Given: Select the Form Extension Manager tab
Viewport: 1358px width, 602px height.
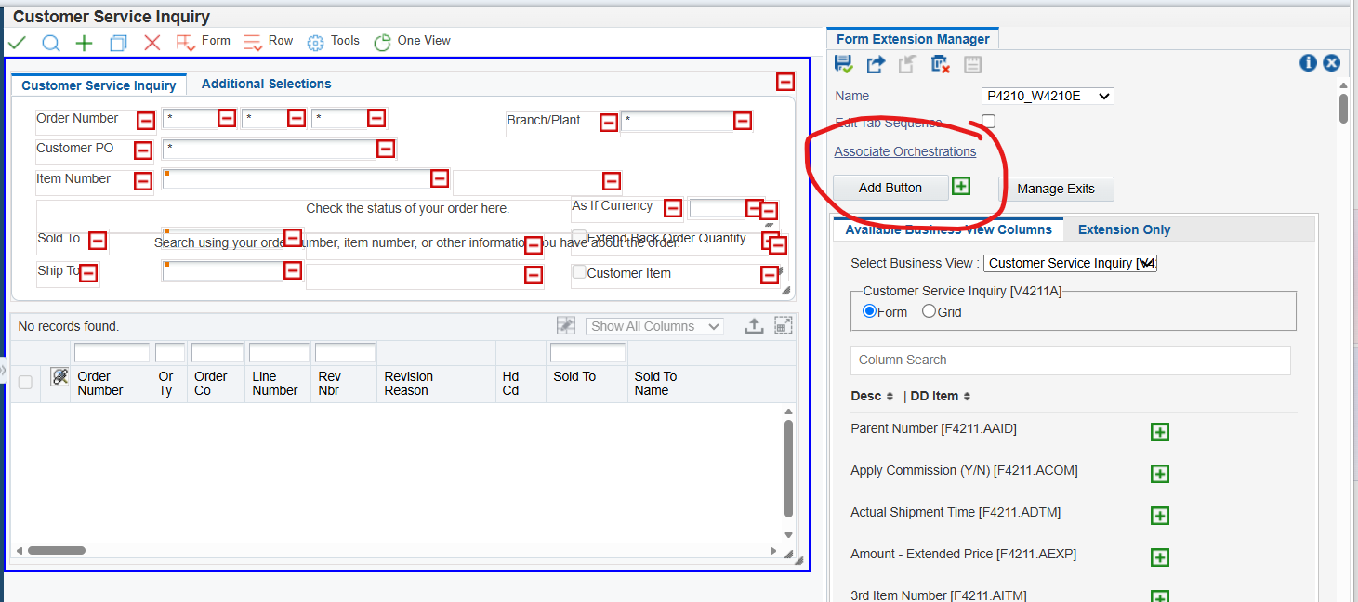Looking at the screenshot, I should [x=913, y=39].
